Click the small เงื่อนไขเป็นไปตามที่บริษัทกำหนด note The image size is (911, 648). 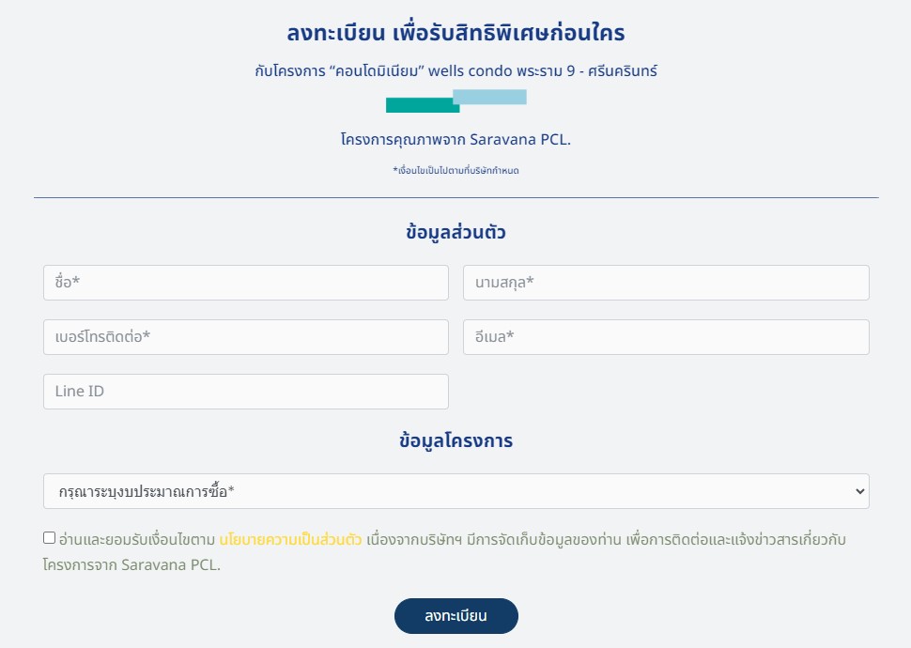pos(455,171)
